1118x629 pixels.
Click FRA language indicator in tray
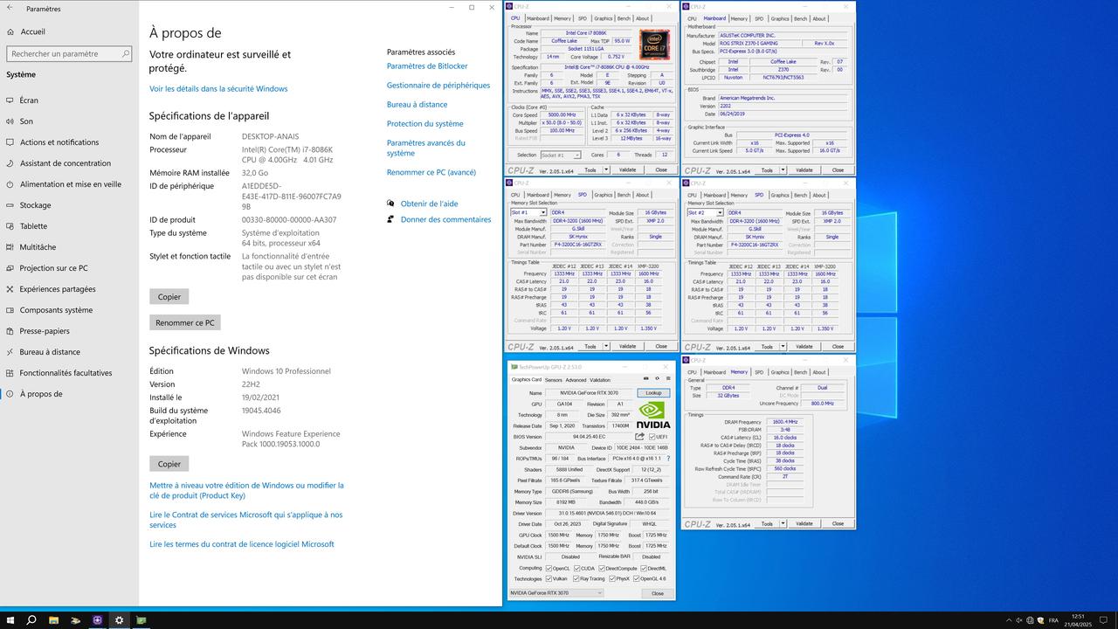[1052, 620]
